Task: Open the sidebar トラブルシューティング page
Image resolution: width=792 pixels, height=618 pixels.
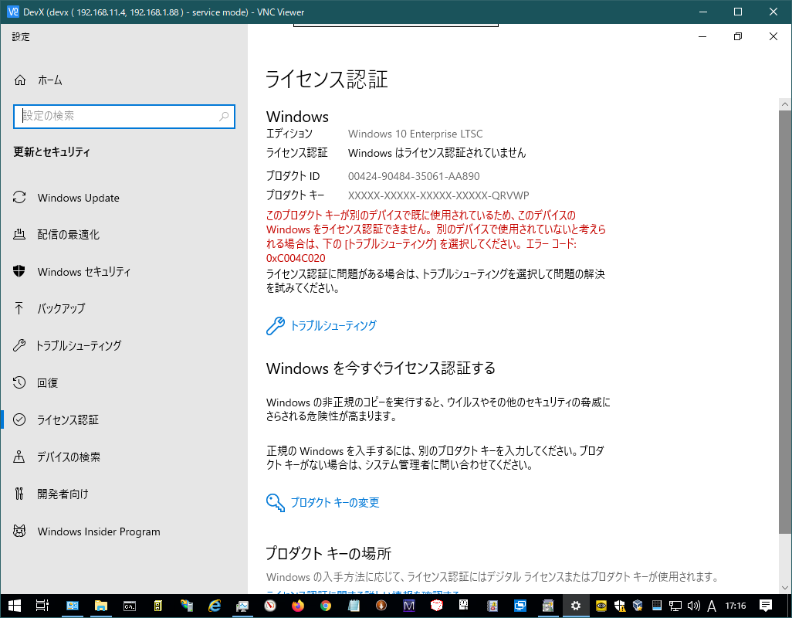Action: [x=68, y=345]
